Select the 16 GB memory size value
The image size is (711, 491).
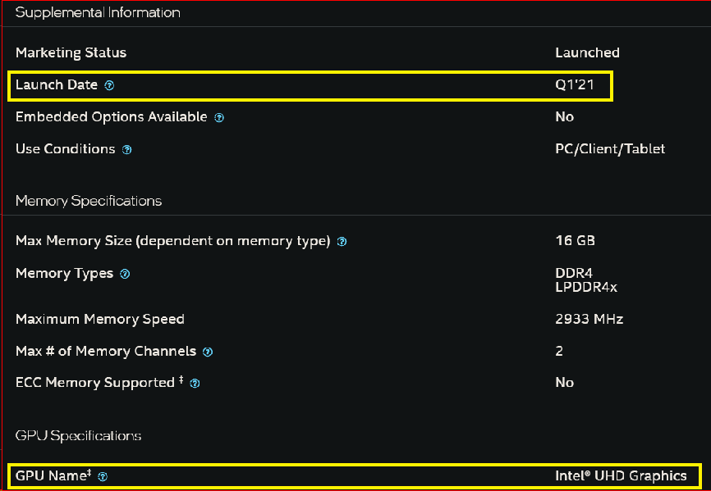pyautogui.click(x=575, y=241)
